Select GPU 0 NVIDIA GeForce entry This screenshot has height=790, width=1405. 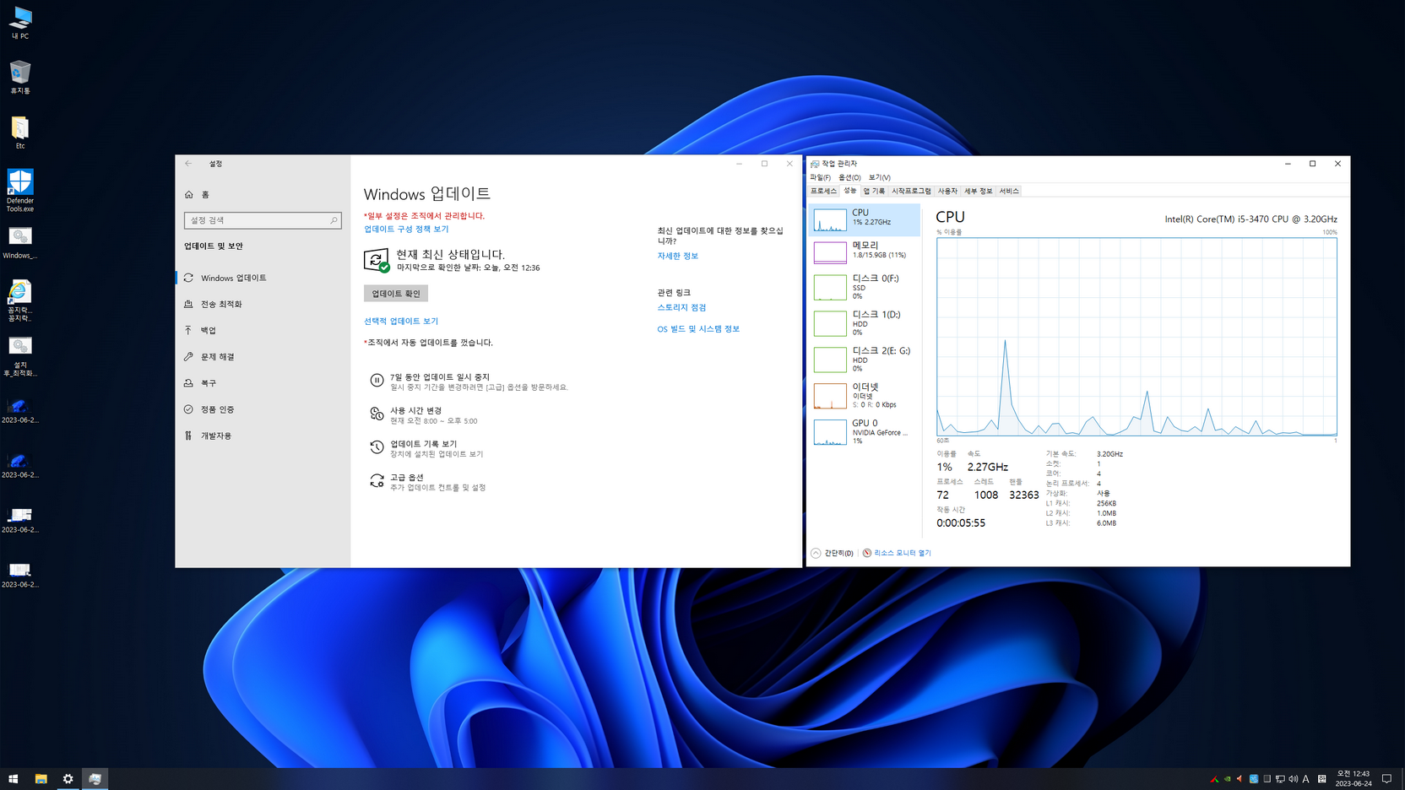pos(865,432)
